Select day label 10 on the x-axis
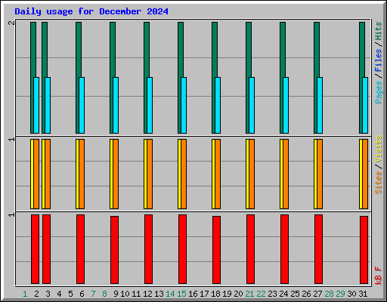This screenshot has height=302, width=387. coord(125,294)
